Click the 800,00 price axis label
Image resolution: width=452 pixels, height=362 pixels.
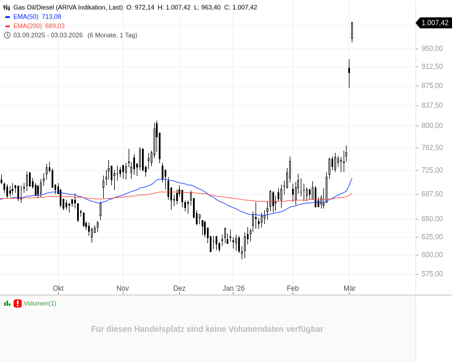(x=432, y=126)
